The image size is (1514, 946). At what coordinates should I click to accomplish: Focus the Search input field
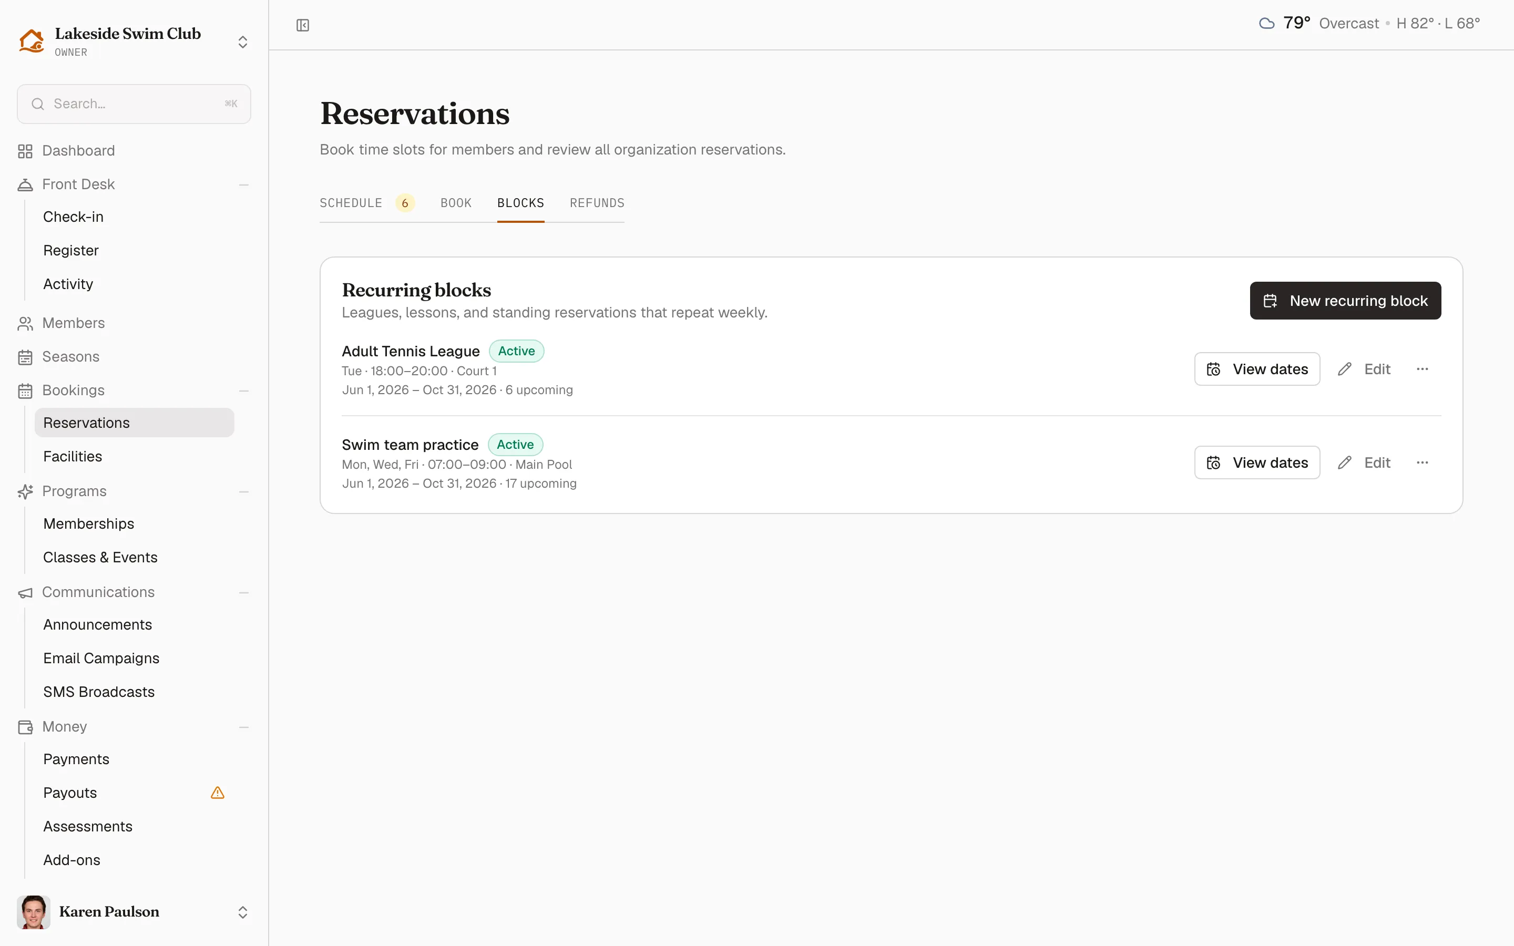tap(134, 104)
